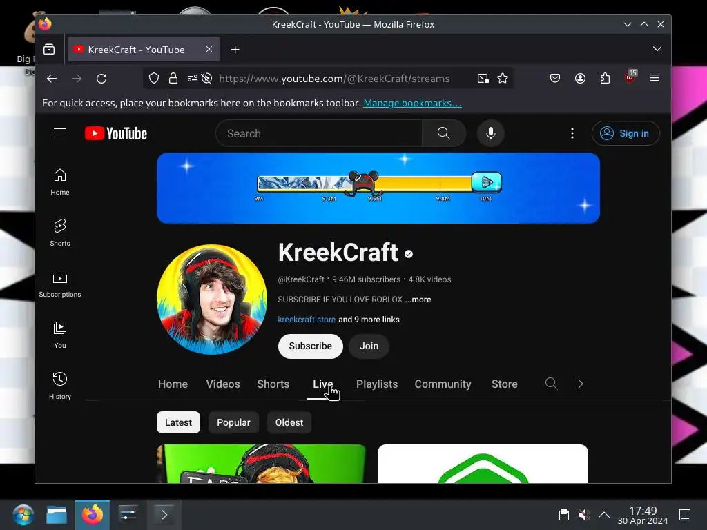The height and width of the screenshot is (530, 707).
Task: Open the uBlock Origin extension icon
Action: click(x=630, y=77)
